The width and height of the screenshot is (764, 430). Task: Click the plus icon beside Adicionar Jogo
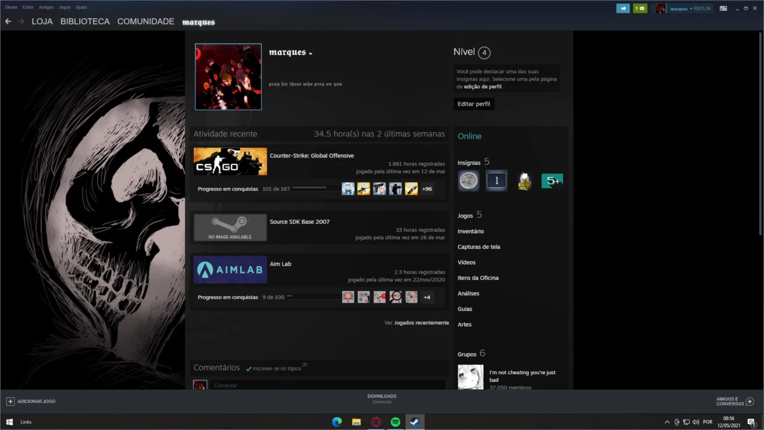pos(10,401)
